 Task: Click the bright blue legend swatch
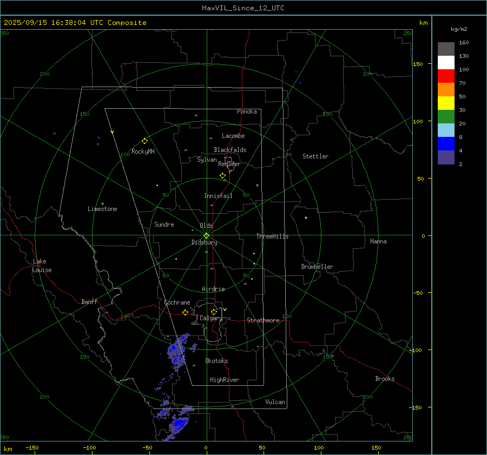point(446,144)
